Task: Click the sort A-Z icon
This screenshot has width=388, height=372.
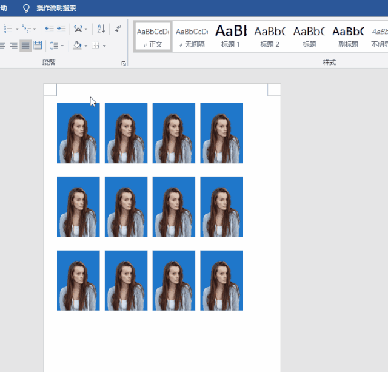Action: pos(101,29)
